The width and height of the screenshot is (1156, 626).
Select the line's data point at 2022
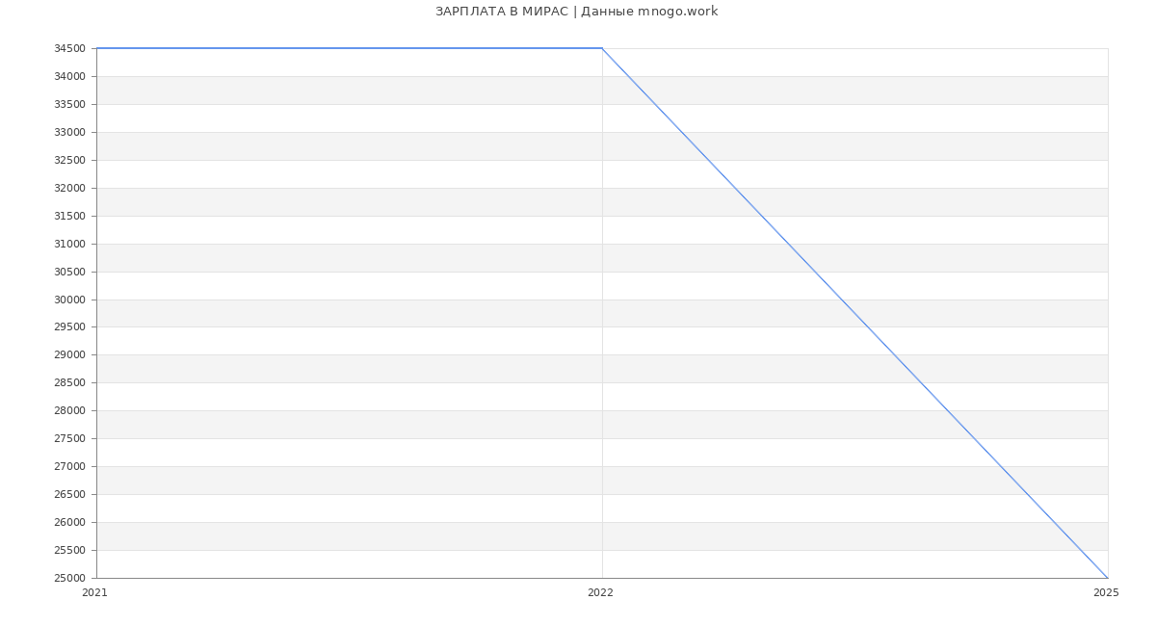[x=602, y=48]
